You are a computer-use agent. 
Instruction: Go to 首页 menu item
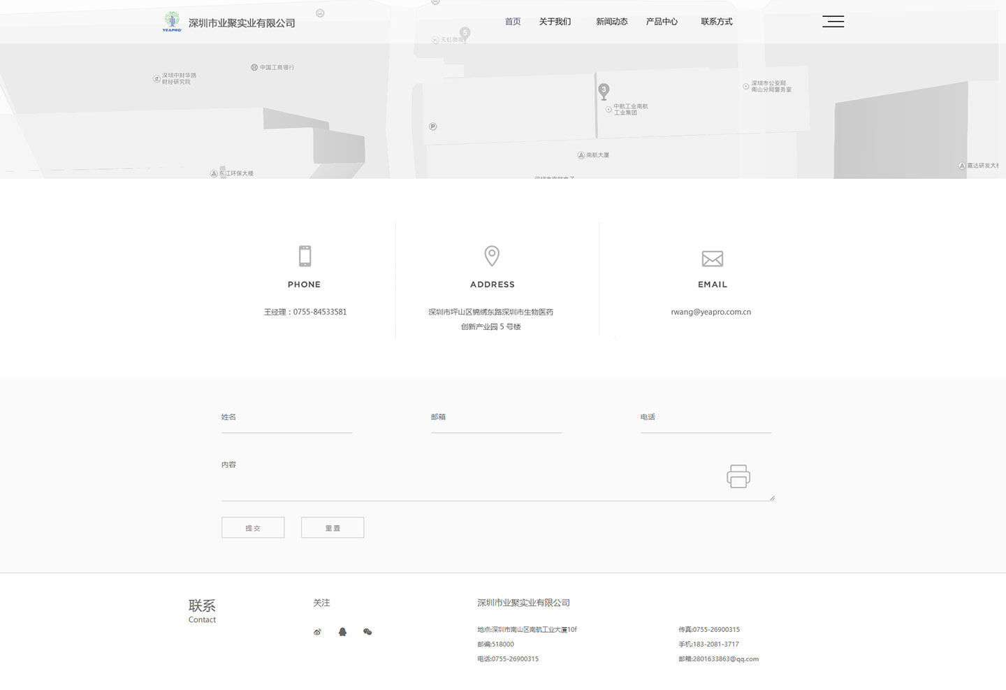(513, 22)
